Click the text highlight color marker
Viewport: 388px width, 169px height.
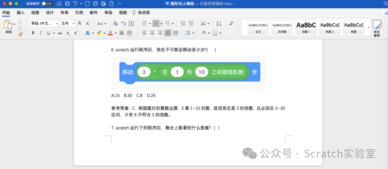99,33
